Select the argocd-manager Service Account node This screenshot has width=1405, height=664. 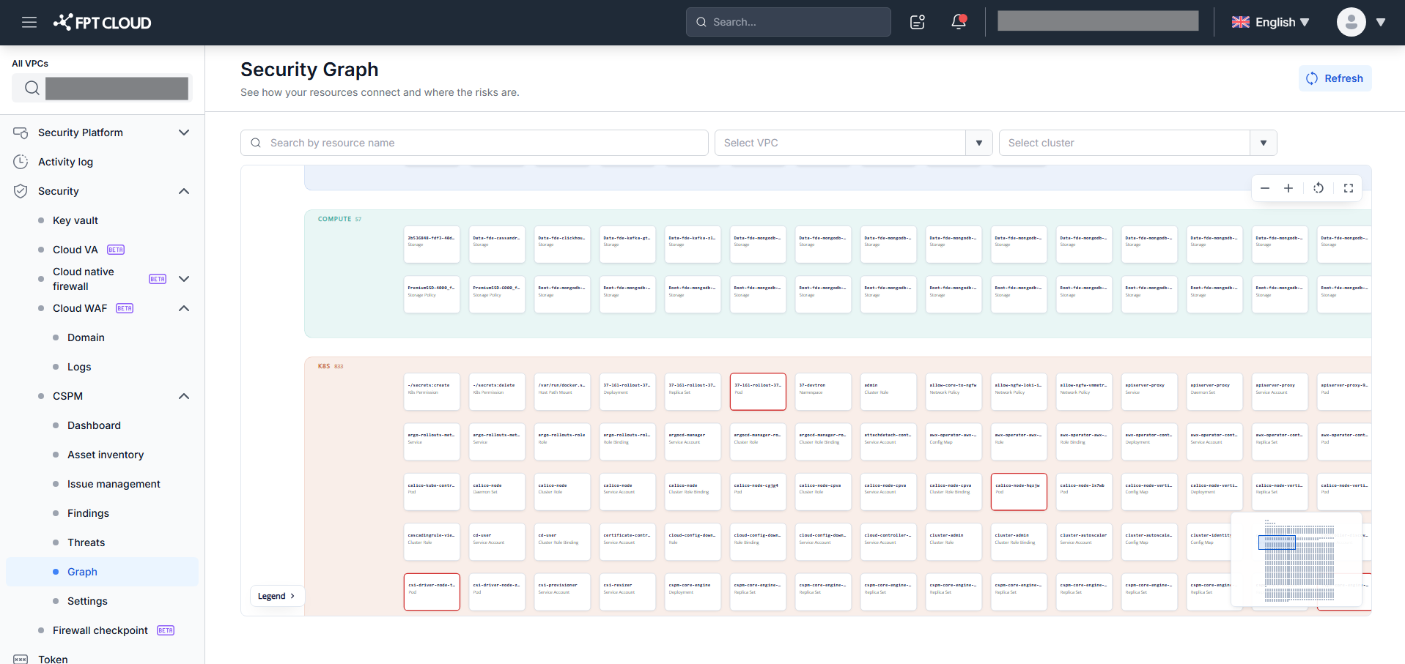click(693, 441)
